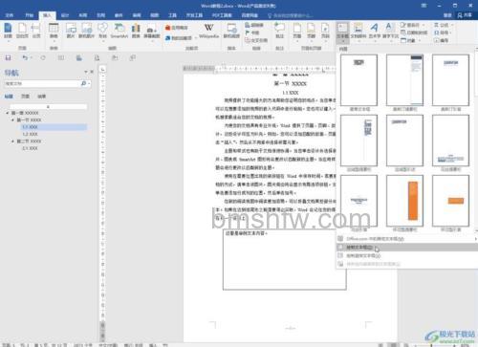The width and height of the screenshot is (478, 347).
Task: Click the Wikipedia add-in icon
Action: (x=208, y=32)
